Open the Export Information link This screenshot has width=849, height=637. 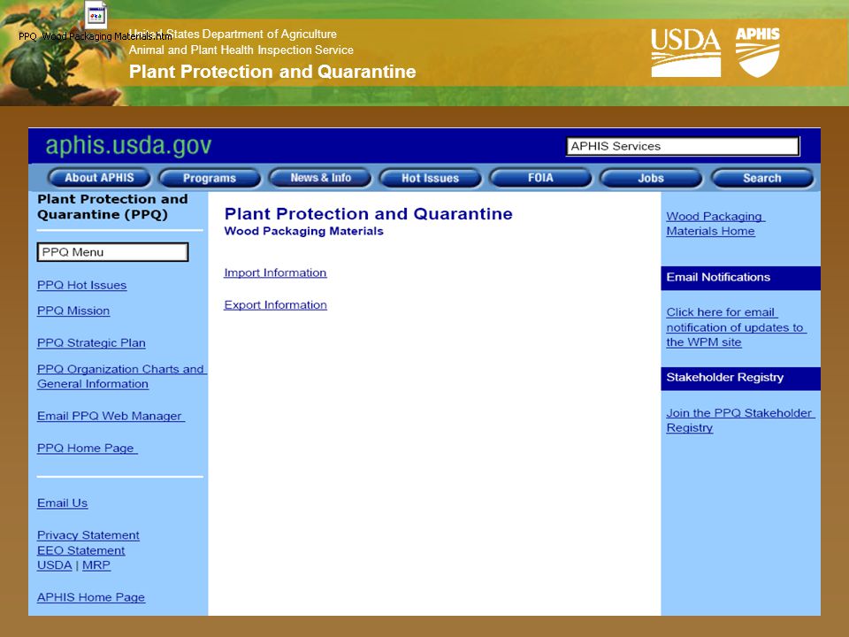275,305
